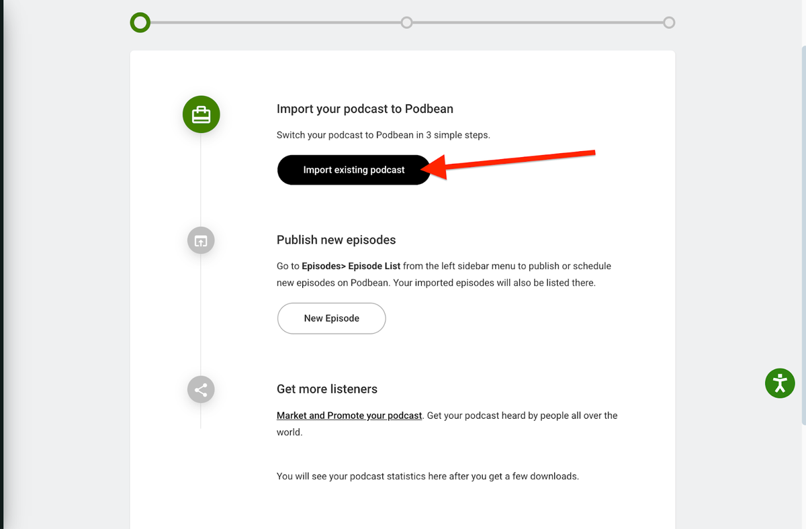806x529 pixels.
Task: Click the heading Import your podcast to Podbean
Action: click(x=365, y=108)
